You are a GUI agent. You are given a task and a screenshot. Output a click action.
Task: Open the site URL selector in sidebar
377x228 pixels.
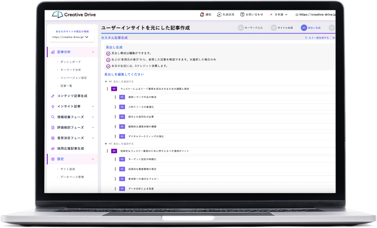tap(70, 37)
